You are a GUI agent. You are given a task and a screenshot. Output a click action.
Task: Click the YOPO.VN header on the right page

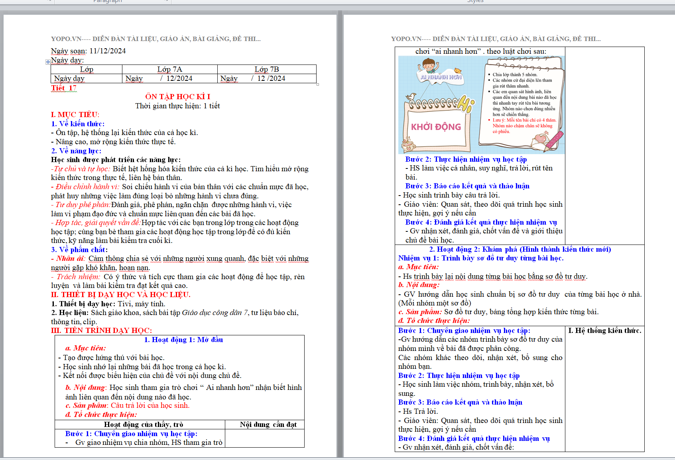(x=496, y=39)
